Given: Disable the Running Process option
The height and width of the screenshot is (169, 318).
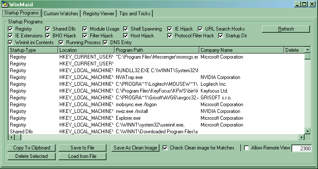Looking at the screenshot, I should [x=61, y=42].
